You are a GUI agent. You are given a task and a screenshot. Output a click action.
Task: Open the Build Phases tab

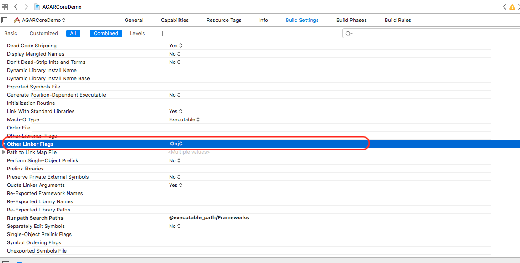[351, 20]
